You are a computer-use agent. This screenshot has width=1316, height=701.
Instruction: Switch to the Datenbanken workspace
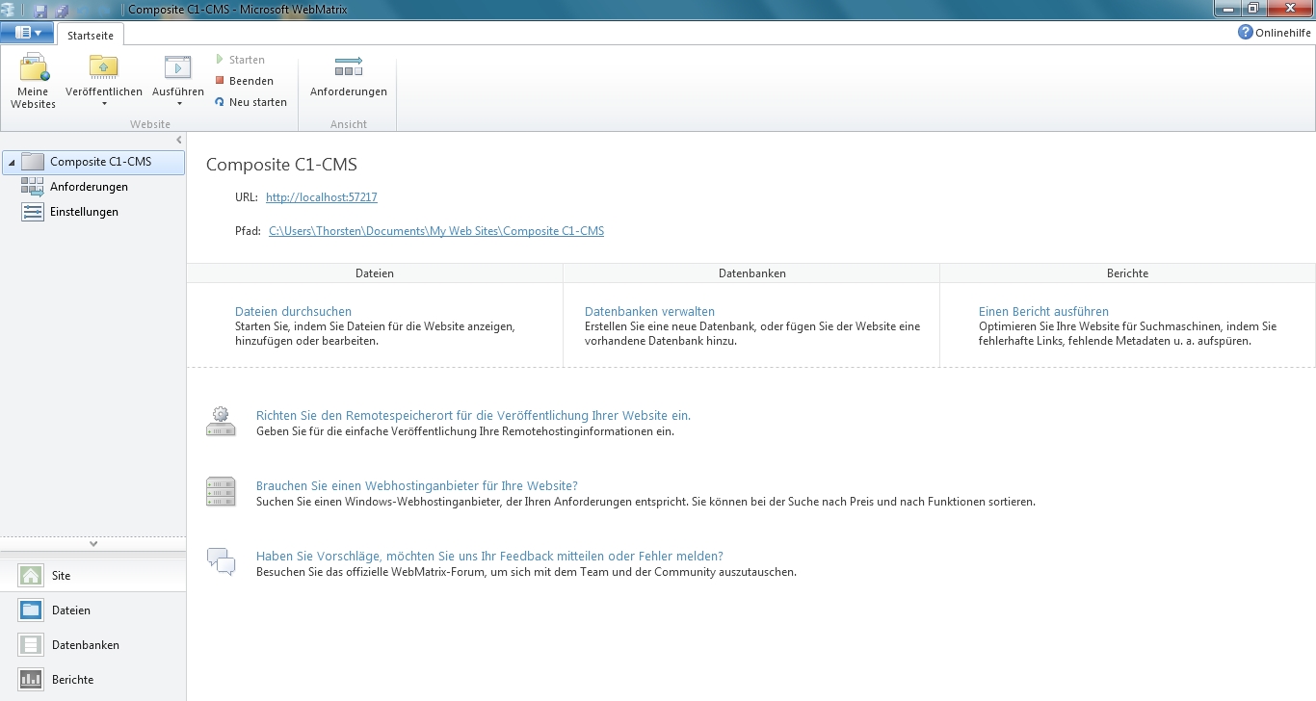coord(85,645)
